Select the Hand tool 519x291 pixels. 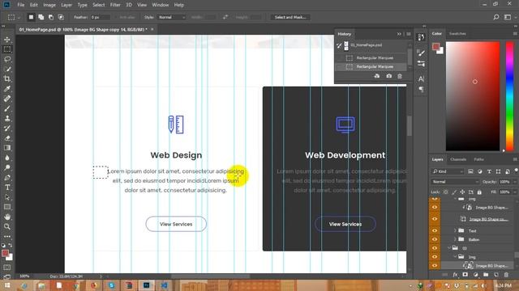click(7, 217)
